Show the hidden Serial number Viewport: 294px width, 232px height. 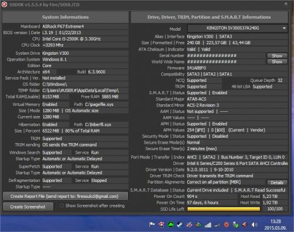click(277, 56)
